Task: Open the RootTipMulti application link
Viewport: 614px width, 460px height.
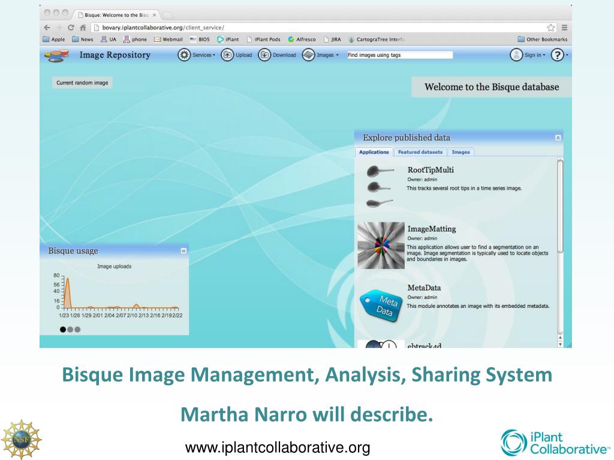Action: pyautogui.click(x=431, y=170)
